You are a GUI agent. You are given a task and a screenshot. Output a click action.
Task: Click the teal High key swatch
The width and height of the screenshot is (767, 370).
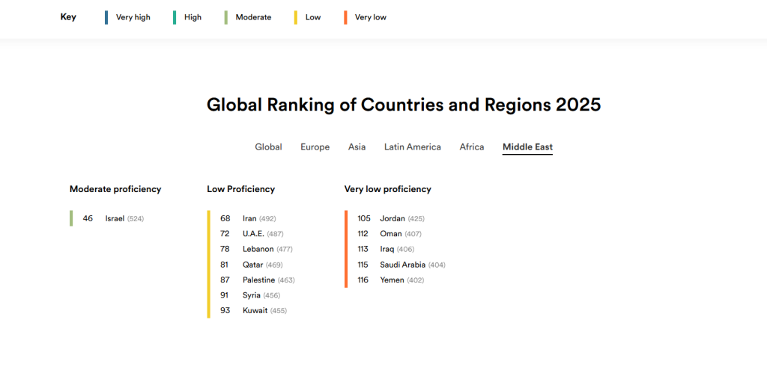click(175, 17)
